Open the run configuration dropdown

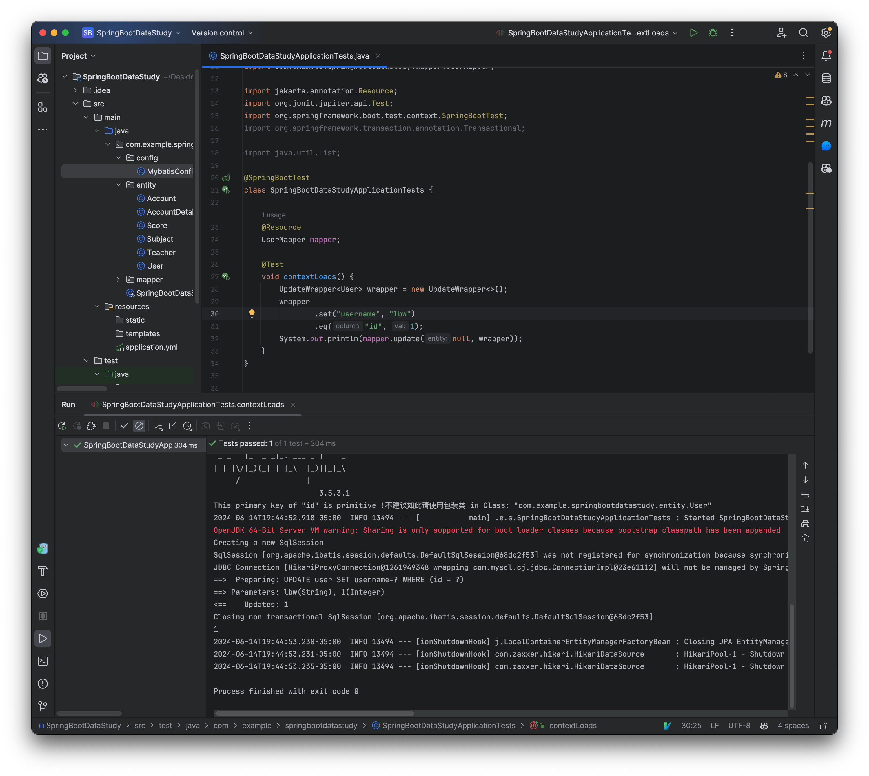[x=587, y=33]
